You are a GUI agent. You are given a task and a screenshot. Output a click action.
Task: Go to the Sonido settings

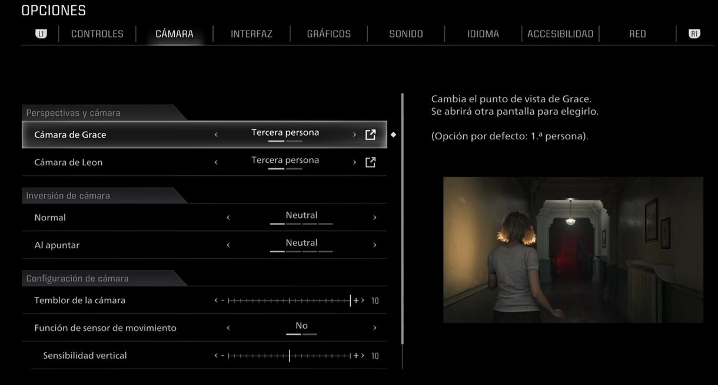point(405,34)
